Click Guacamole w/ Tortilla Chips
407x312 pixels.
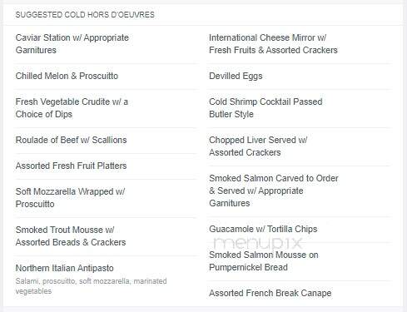[263, 229]
